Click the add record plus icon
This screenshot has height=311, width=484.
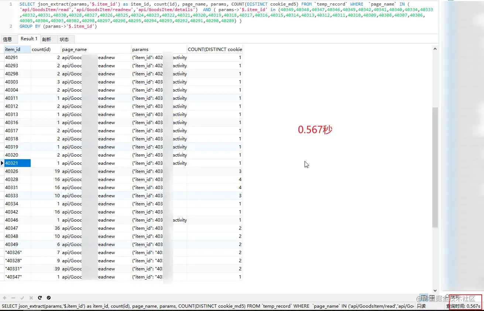click(4, 298)
